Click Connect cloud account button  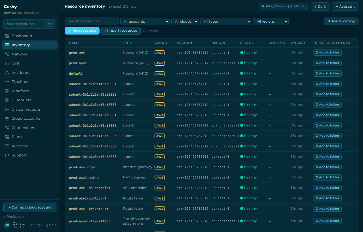pyautogui.click(x=30, y=207)
